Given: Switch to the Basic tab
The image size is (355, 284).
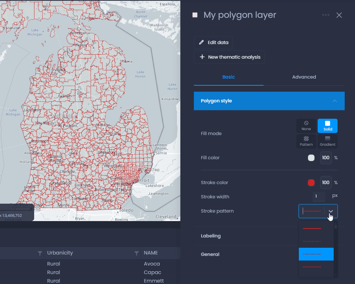Looking at the screenshot, I should coord(228,77).
